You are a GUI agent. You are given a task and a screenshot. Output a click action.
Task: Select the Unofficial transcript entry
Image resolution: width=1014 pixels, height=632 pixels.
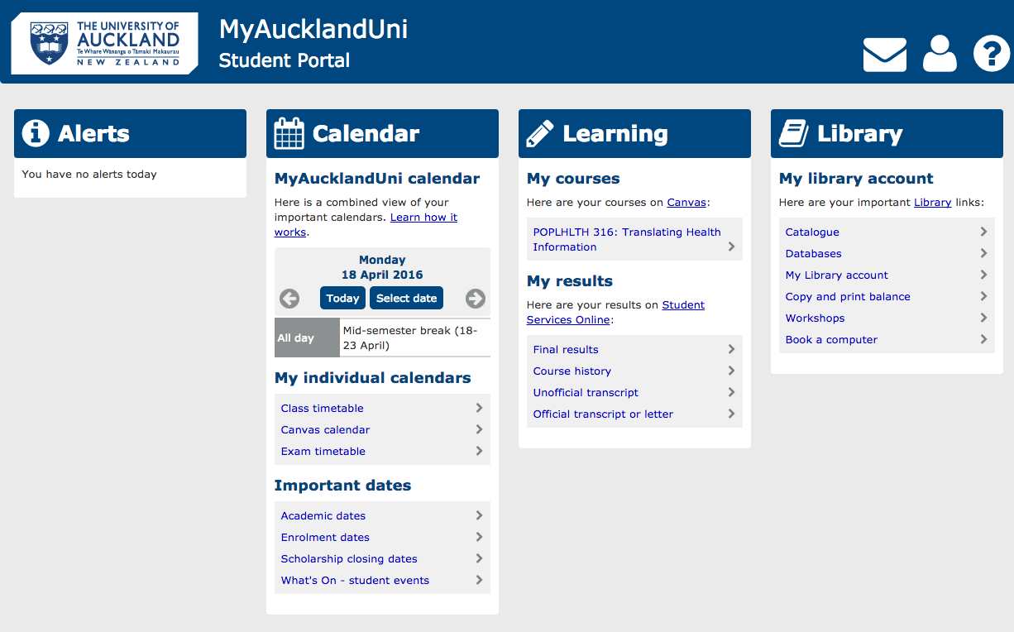point(634,392)
